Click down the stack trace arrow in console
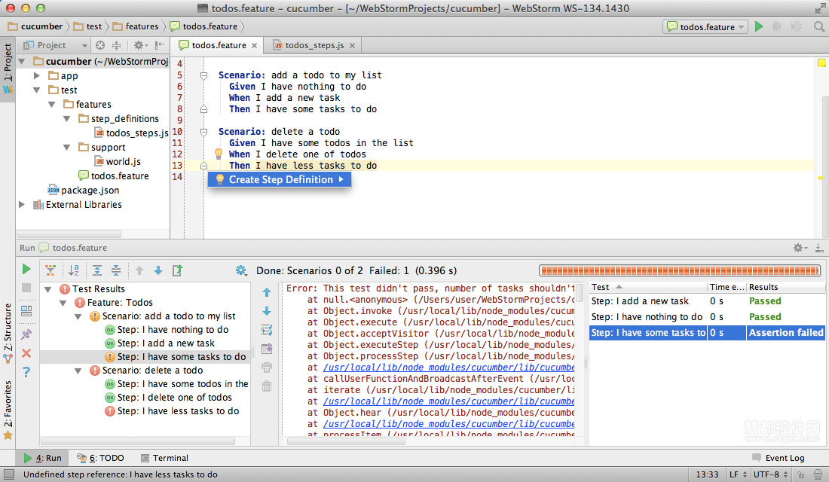This screenshot has height=482, width=829. coord(267,311)
